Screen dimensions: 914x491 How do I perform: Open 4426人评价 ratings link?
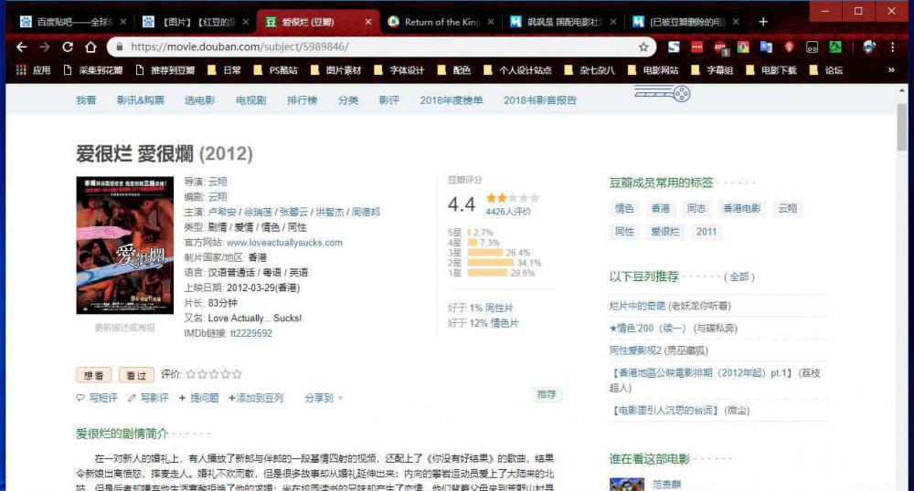tap(508, 212)
